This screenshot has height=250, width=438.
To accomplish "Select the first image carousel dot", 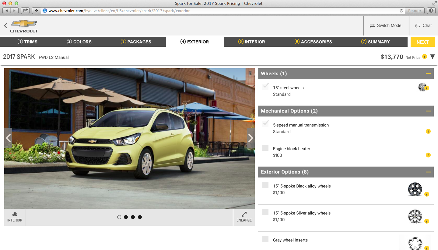I will tap(119, 217).
